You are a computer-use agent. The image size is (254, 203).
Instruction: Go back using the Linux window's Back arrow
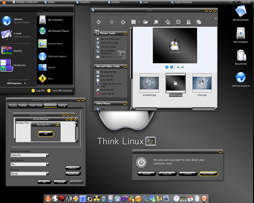[x=99, y=22]
